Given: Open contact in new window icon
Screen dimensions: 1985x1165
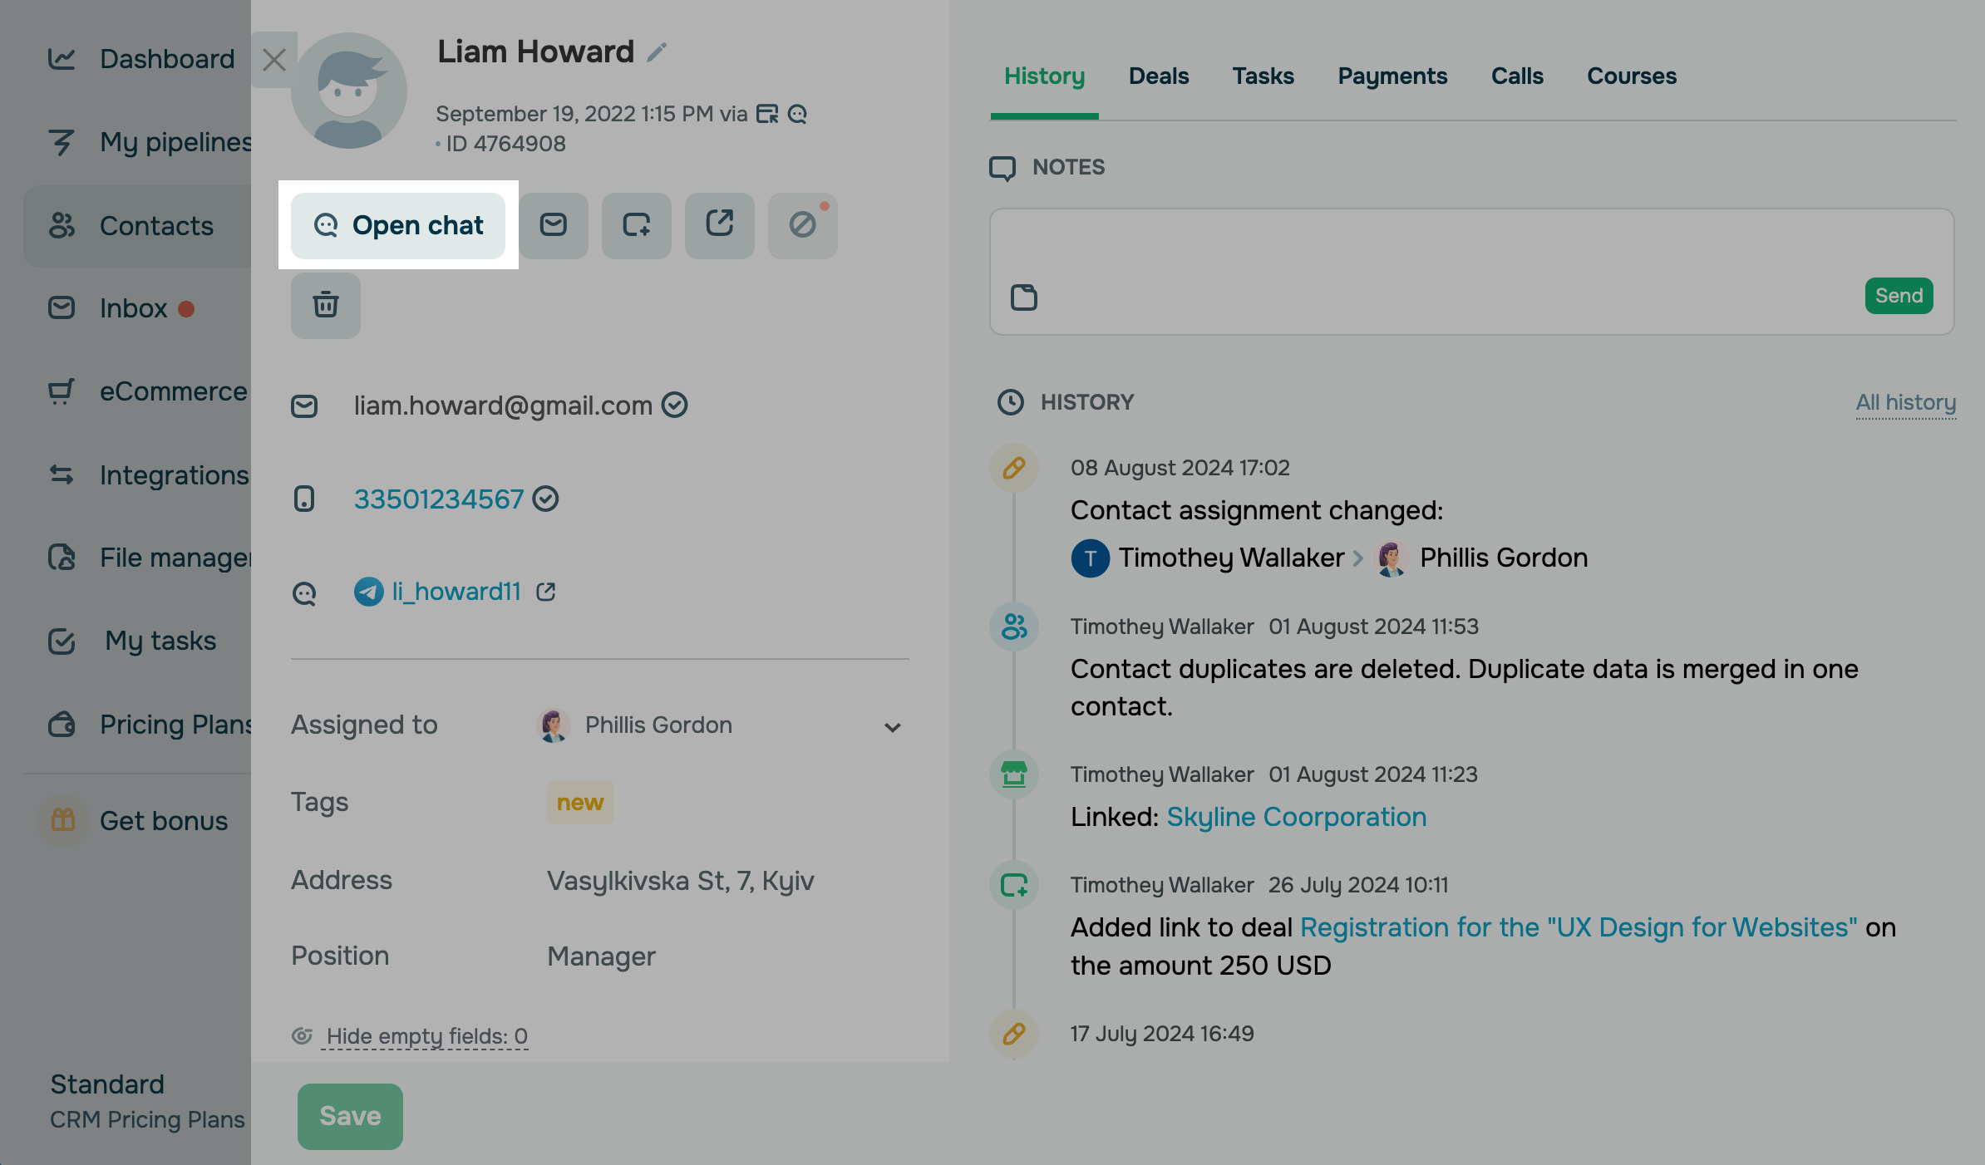Looking at the screenshot, I should coord(720,225).
